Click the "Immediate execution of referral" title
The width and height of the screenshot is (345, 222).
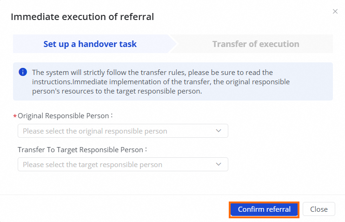click(x=82, y=17)
